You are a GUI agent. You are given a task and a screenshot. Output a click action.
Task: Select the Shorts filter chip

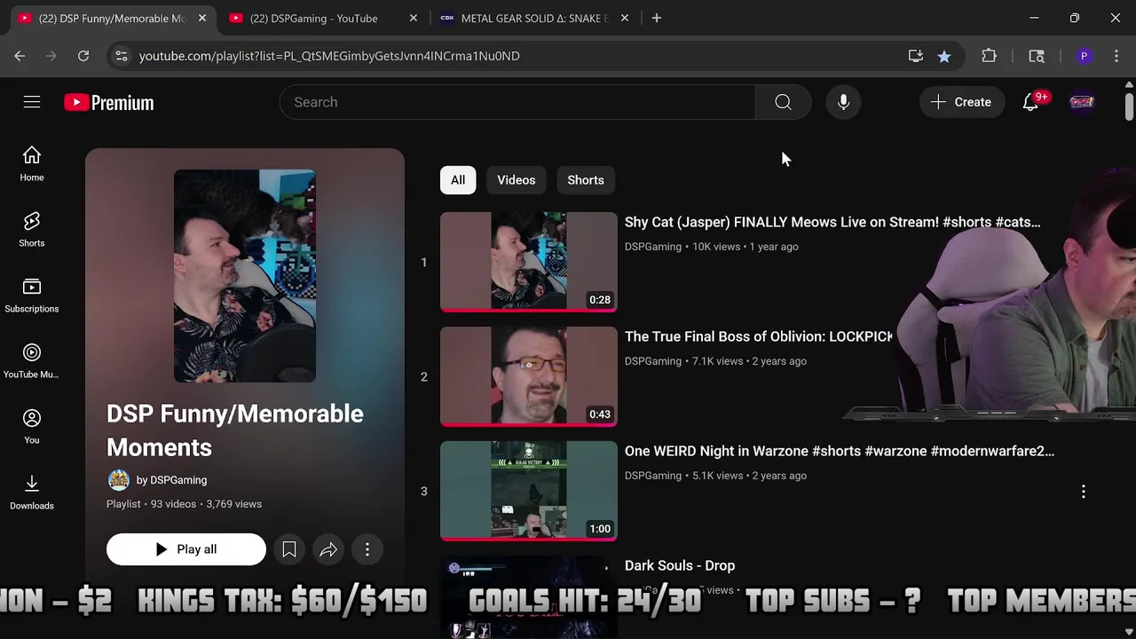pyautogui.click(x=586, y=180)
